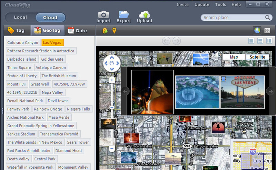Switch the map to Map view
Screen dimensions: 276x170
[x=234, y=57]
